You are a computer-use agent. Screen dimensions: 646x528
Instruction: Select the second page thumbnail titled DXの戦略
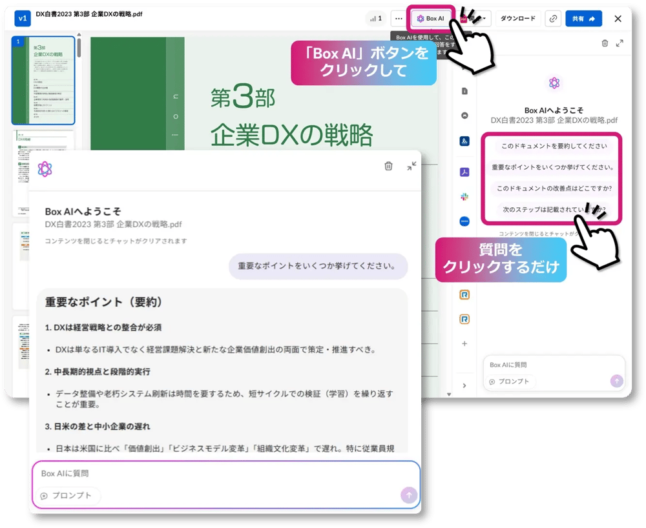tap(43, 173)
